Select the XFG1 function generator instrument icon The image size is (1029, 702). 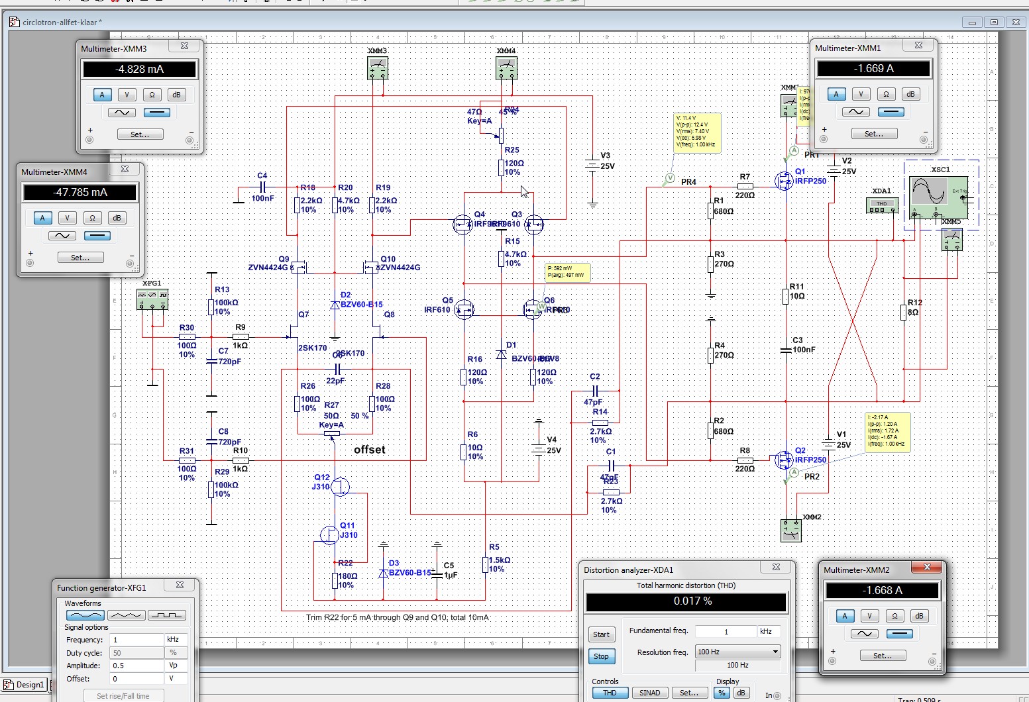click(152, 299)
